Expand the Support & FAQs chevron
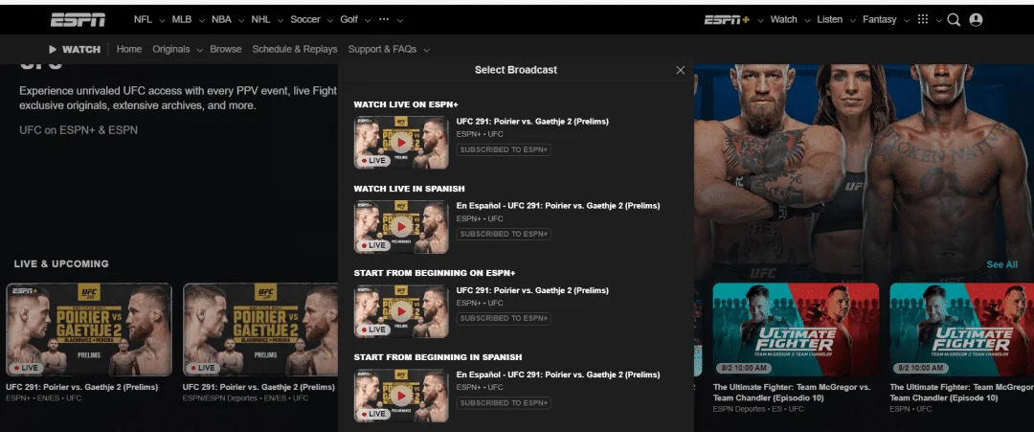1034x432 pixels. tap(426, 50)
